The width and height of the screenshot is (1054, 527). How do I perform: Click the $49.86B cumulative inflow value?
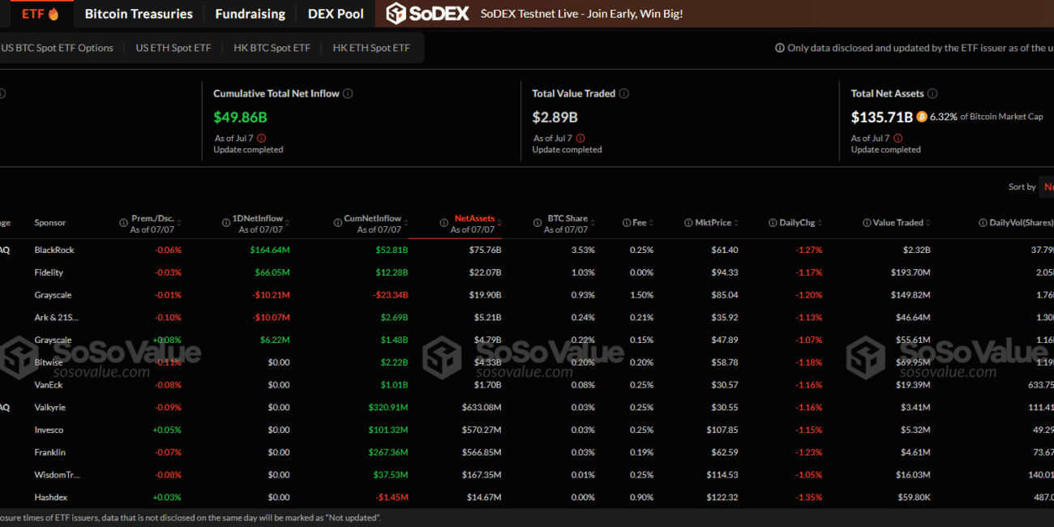(x=240, y=117)
